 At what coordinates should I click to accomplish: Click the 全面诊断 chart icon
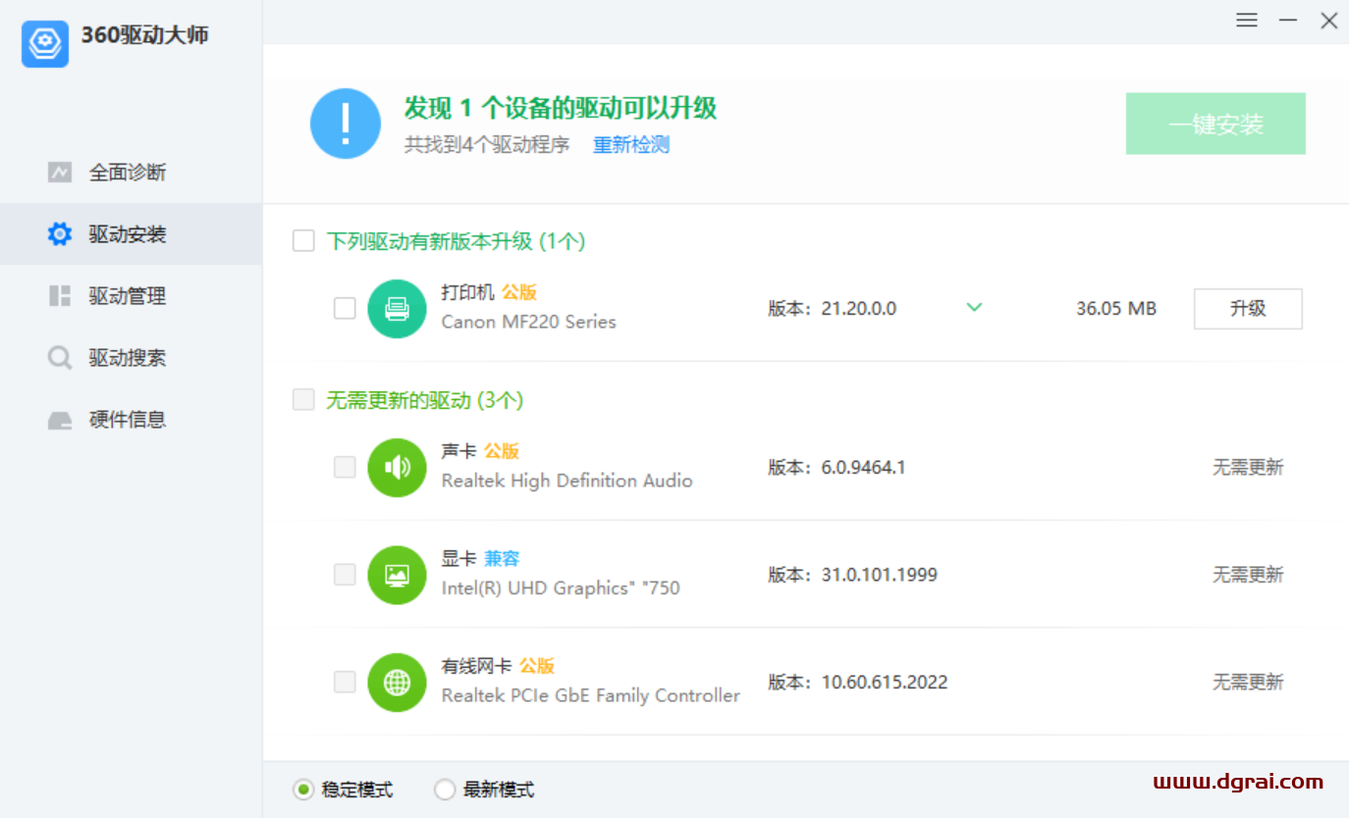60,173
